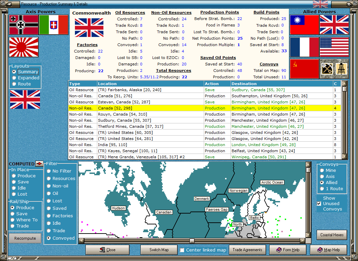Click the map's horizontal scrollbar thumb
This screenshot has width=358, height=261.
click(192, 241)
